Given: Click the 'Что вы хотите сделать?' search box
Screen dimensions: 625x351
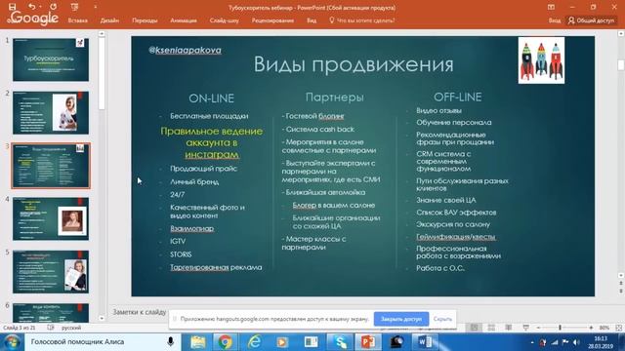Looking at the screenshot, I should pos(362,20).
